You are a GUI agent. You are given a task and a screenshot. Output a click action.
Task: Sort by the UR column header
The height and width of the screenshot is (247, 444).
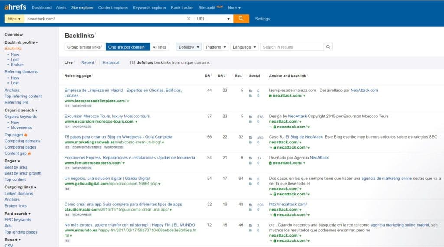[x=222, y=76]
